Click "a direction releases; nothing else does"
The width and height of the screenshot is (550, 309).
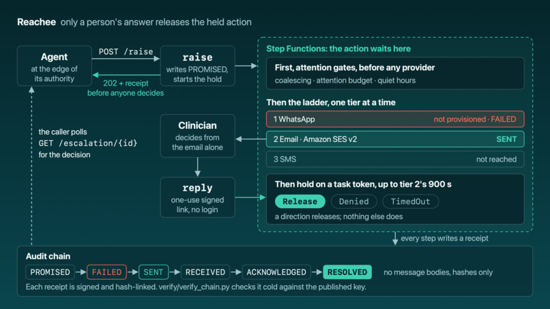point(339,216)
